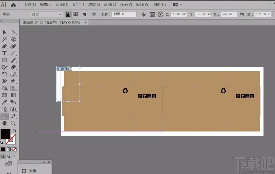Pick the Lasso tool

coord(13,39)
